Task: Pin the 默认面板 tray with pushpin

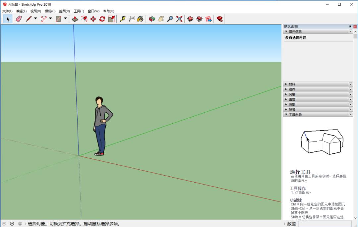Action: pos(350,27)
